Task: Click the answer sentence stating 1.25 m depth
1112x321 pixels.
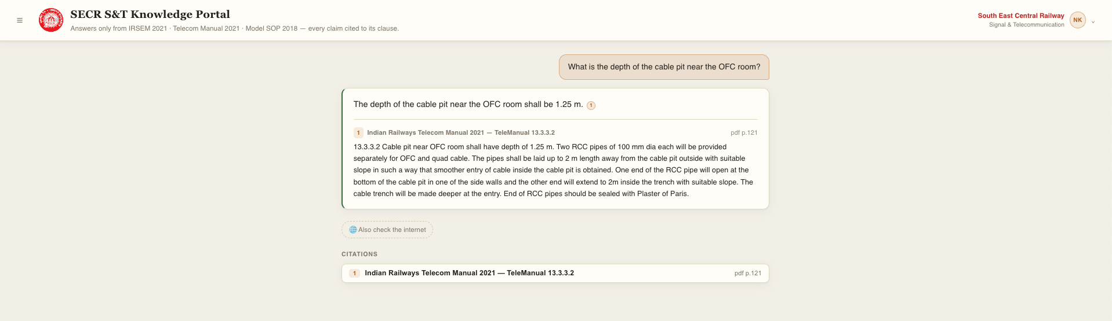Action: pyautogui.click(x=468, y=105)
